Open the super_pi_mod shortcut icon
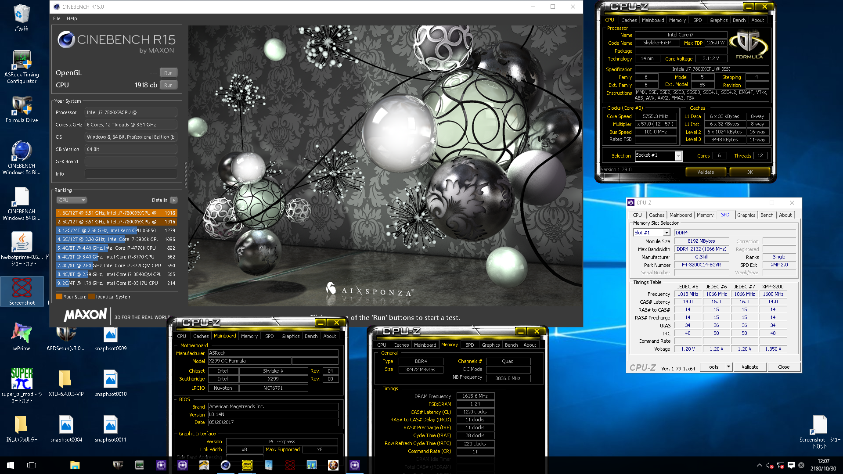843x474 pixels. (22, 379)
